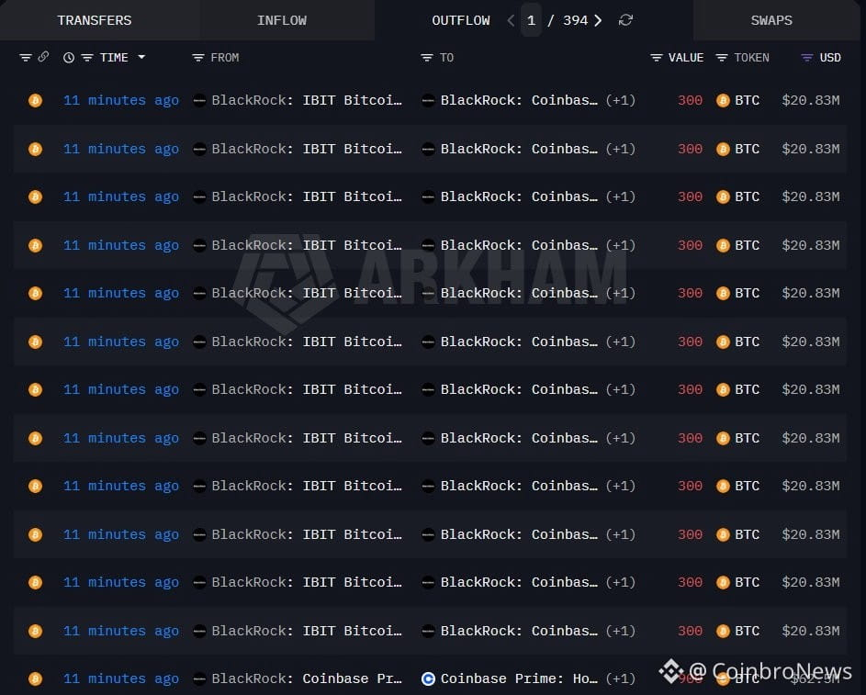Click the TIME column header label
The image size is (866, 695).
(x=114, y=58)
